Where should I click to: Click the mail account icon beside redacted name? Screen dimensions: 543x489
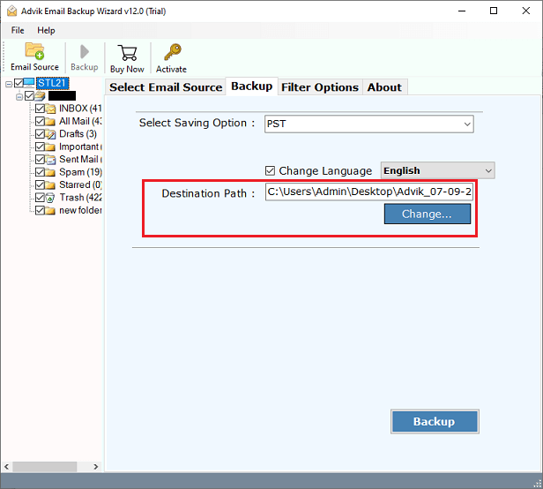click(x=41, y=96)
